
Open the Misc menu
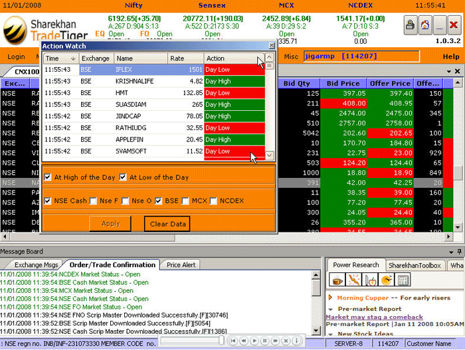(x=291, y=56)
